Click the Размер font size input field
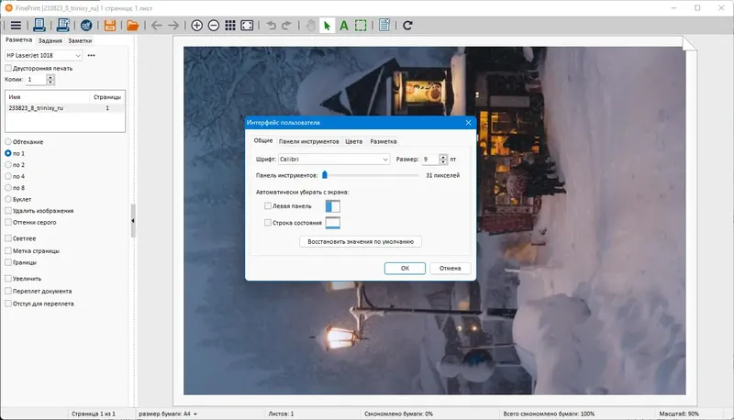The width and height of the screenshot is (734, 420). 429,160
